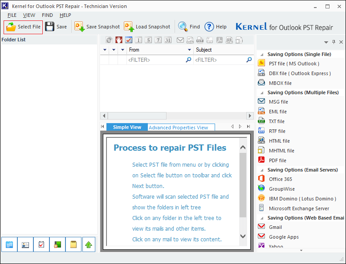346x264 pixels.
Task: Open Notes yellow sticky icon in bottom bar
Action: (73, 244)
